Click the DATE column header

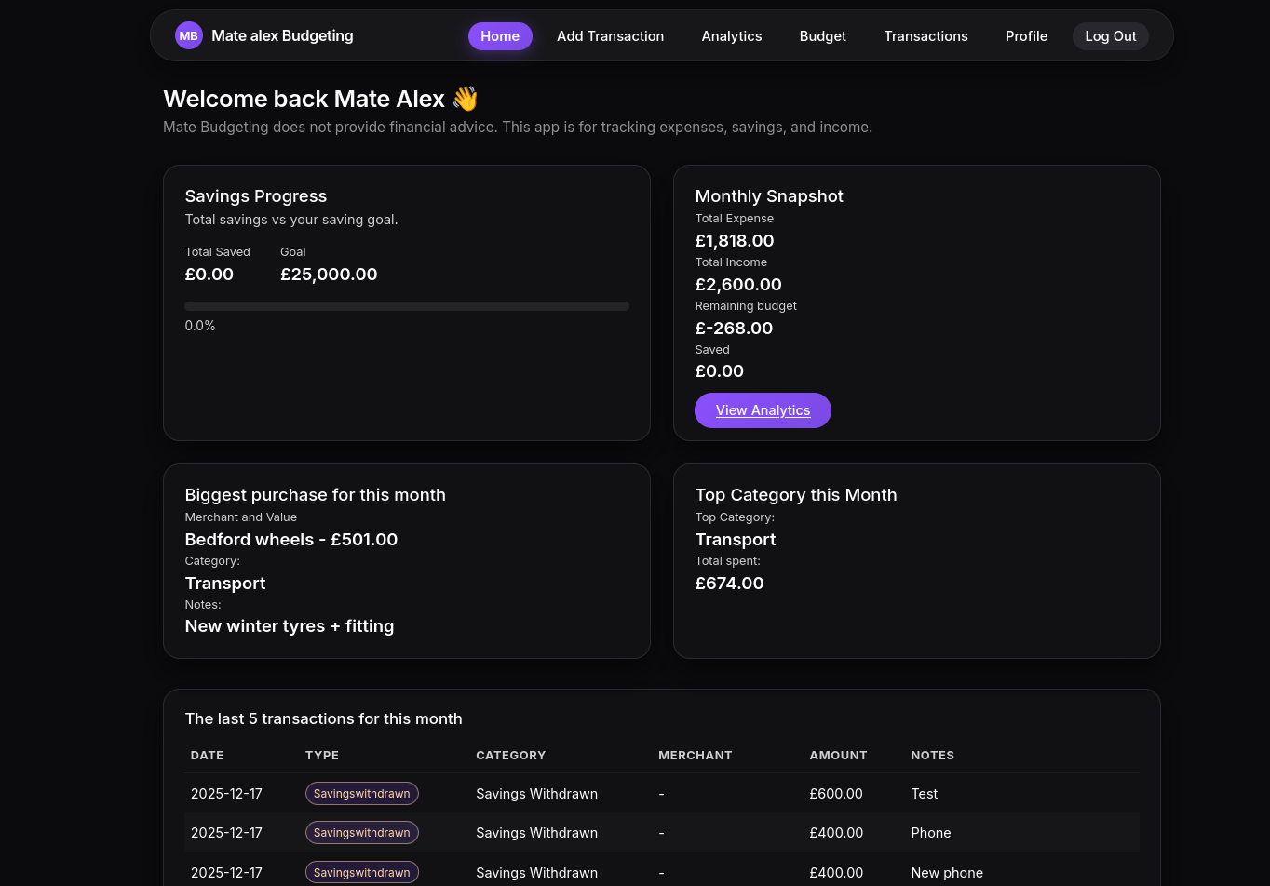[x=207, y=755]
